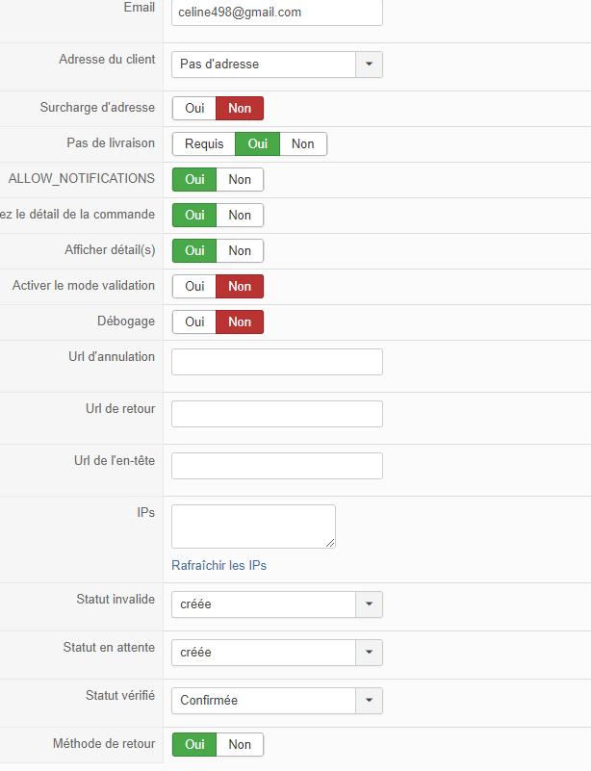Click the Rafraîchir les IPs link

tap(218, 566)
